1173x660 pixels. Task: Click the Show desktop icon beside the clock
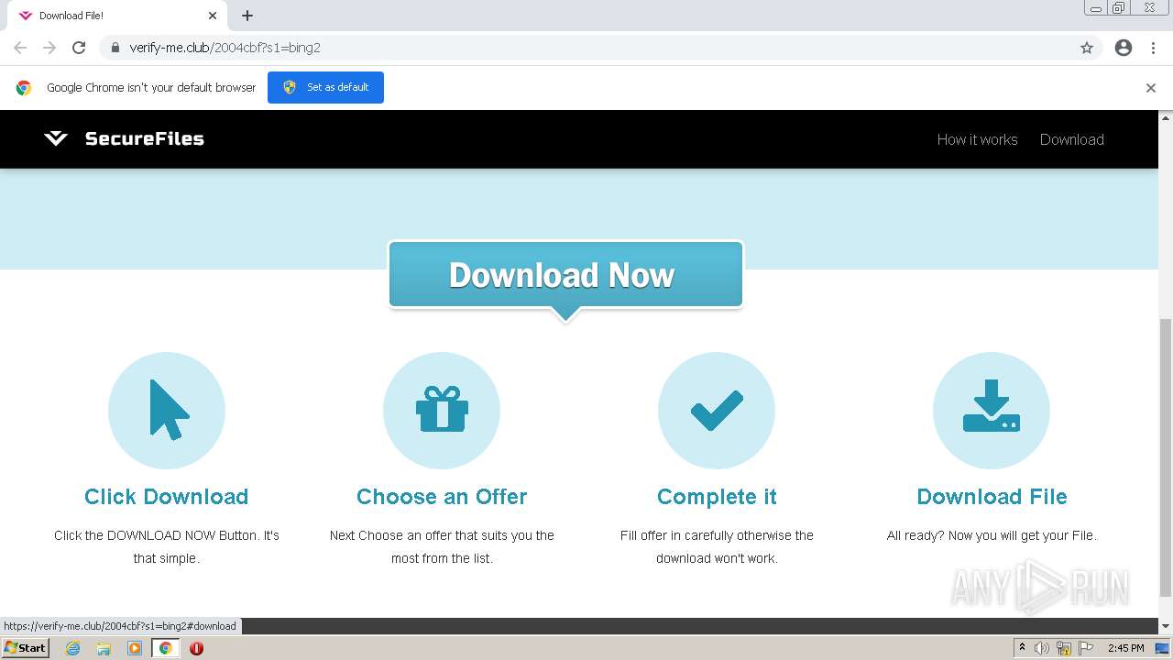click(1161, 648)
